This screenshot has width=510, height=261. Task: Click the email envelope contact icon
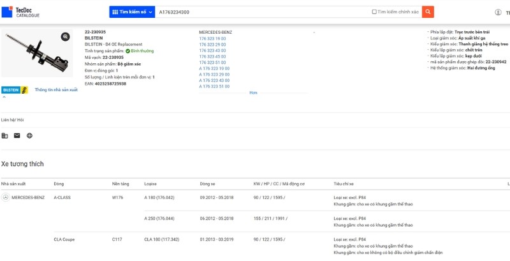(17, 136)
